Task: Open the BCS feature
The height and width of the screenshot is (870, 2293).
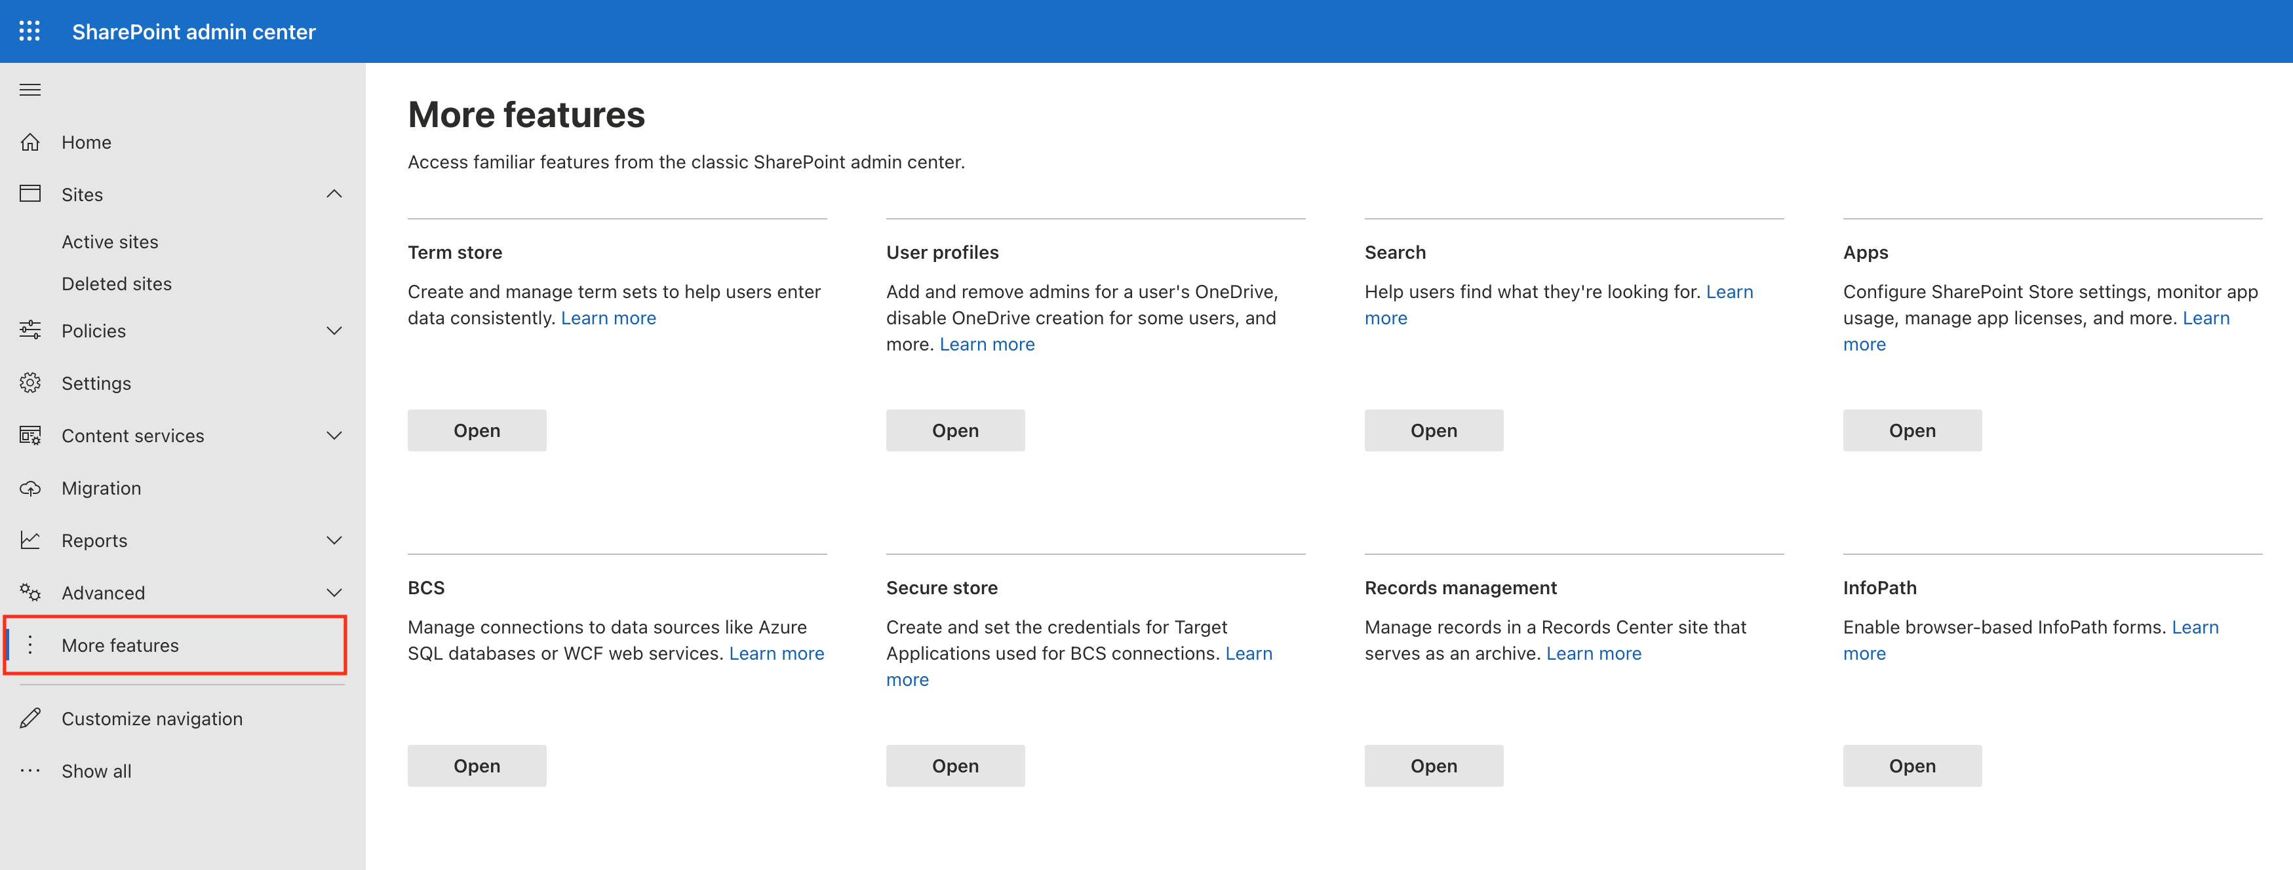Action: click(477, 766)
